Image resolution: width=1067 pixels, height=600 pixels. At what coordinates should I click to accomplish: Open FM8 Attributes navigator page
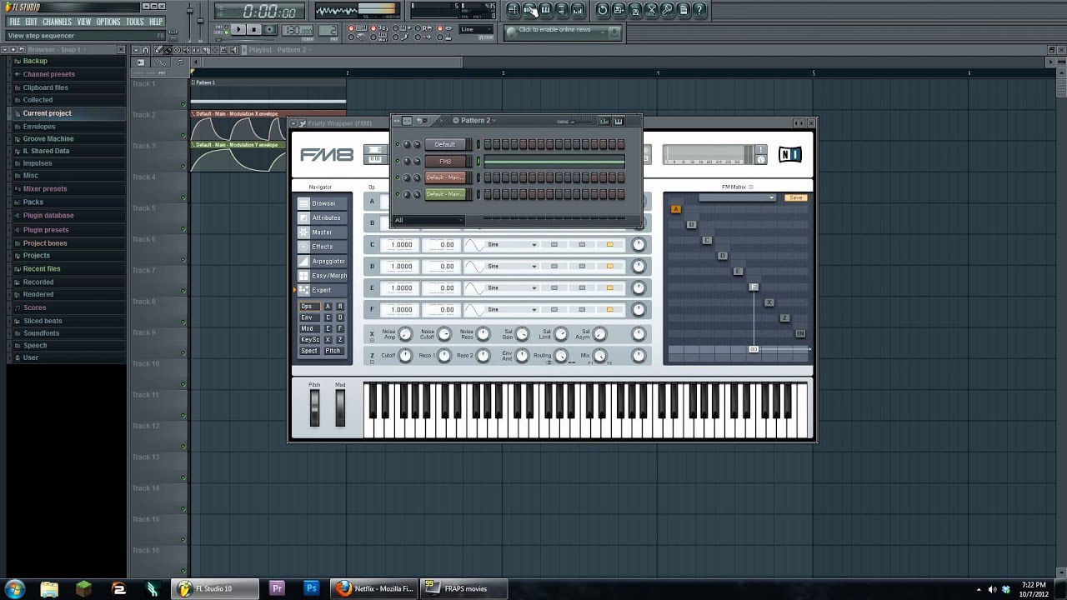click(324, 217)
